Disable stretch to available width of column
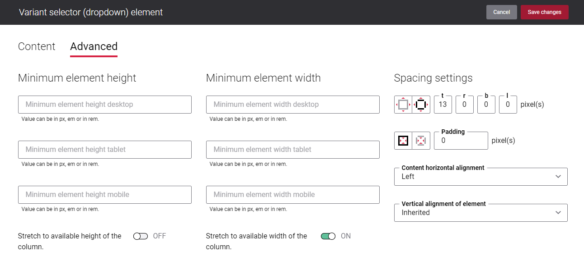The image size is (584, 261). tap(328, 236)
